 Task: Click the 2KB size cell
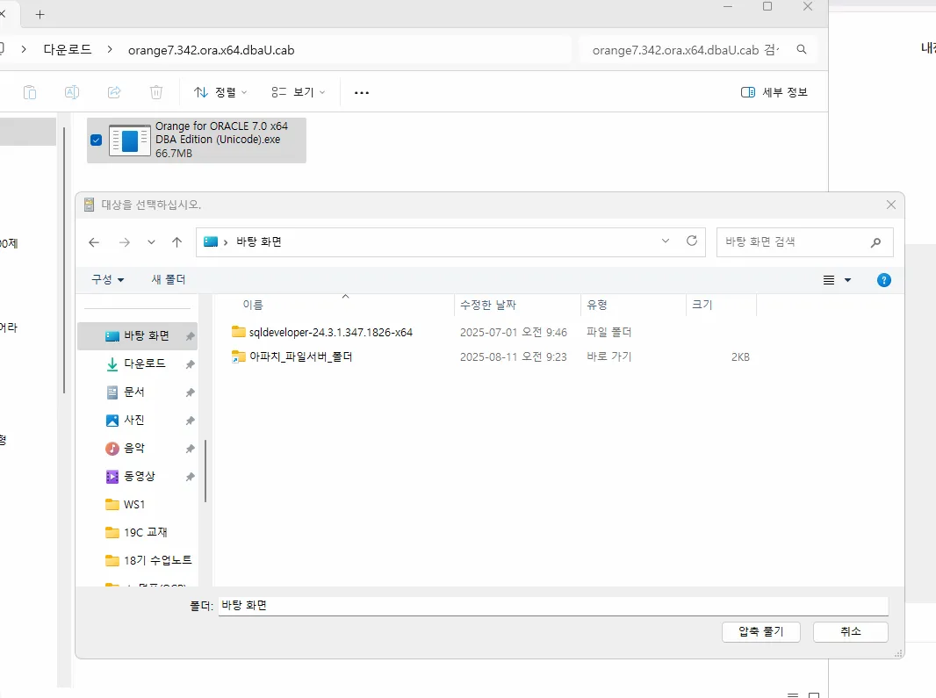(740, 357)
